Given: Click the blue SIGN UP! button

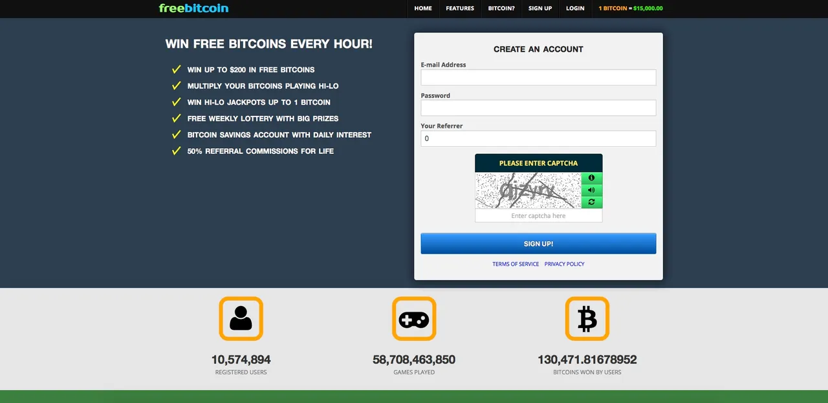Looking at the screenshot, I should (538, 244).
